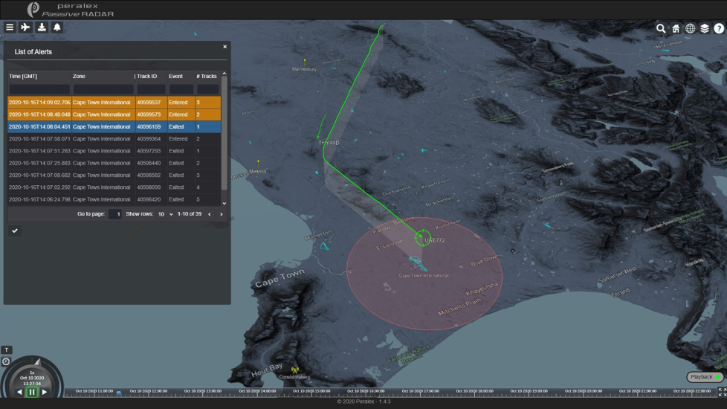This screenshot has width=727, height=409.
Task: Click the airplane tracks icon
Action: (x=26, y=28)
